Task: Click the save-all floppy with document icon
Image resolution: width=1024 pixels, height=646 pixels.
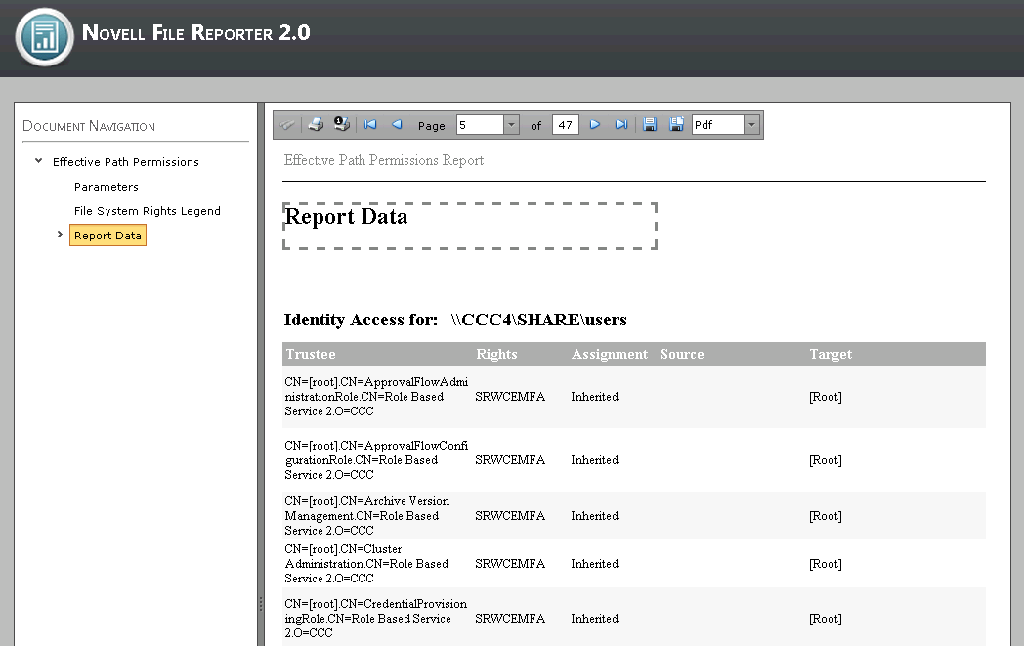Action: (x=676, y=124)
